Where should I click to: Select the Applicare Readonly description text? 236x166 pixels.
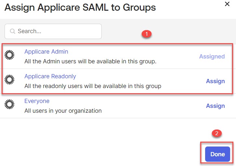click(x=93, y=86)
